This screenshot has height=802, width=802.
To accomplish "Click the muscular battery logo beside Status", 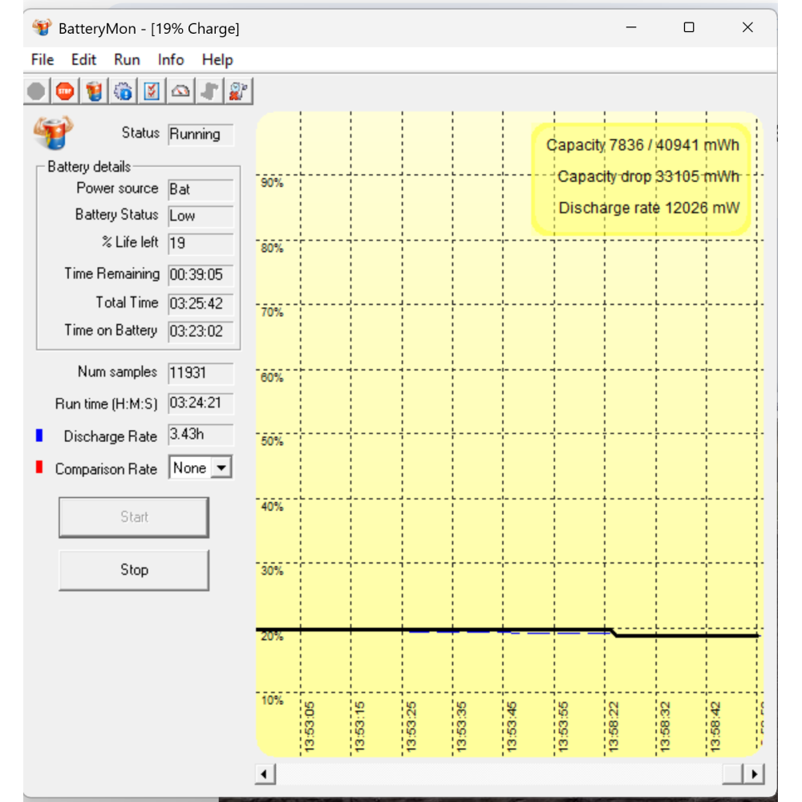I will tap(53, 132).
